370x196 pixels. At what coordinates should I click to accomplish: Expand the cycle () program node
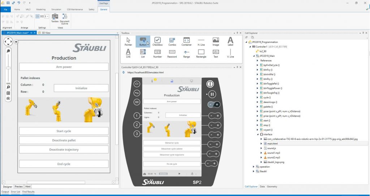[x=257, y=97]
